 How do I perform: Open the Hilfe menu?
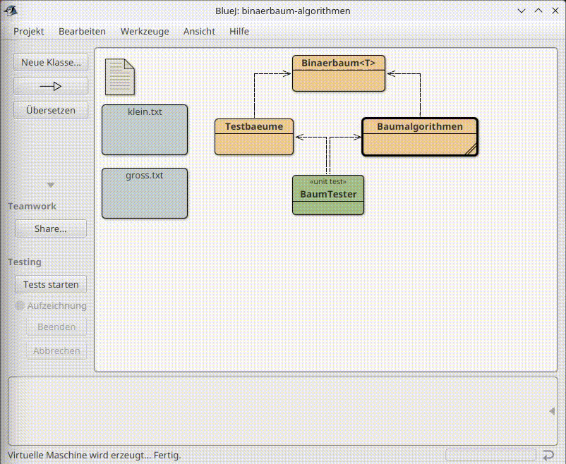coord(239,32)
